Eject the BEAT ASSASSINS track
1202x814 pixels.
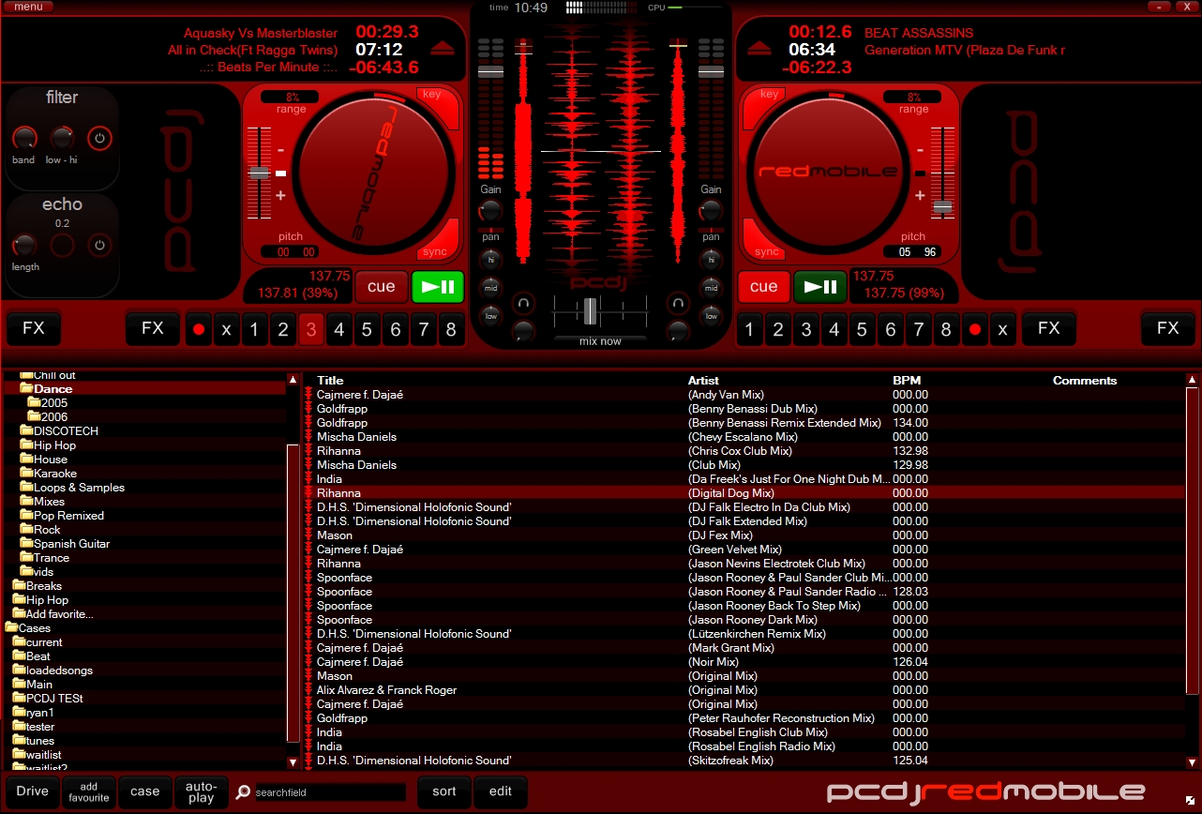pyautogui.click(x=761, y=49)
